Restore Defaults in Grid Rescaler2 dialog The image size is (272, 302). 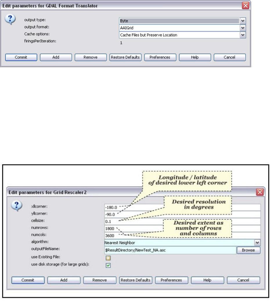coord(136,280)
